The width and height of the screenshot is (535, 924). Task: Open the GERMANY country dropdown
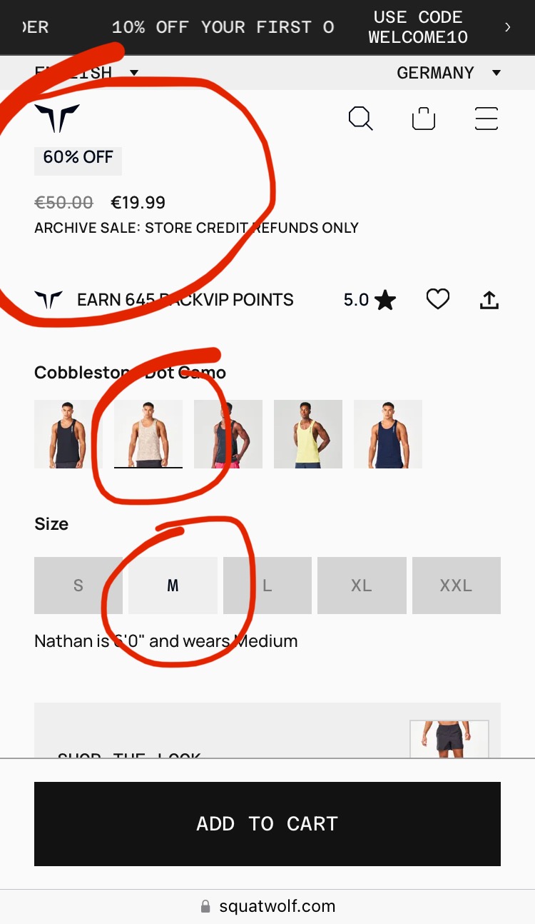[449, 73]
